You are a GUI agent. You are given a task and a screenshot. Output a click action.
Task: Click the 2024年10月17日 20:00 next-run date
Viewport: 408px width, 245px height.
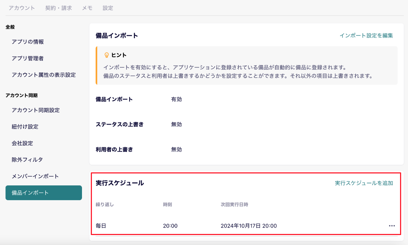249,226
